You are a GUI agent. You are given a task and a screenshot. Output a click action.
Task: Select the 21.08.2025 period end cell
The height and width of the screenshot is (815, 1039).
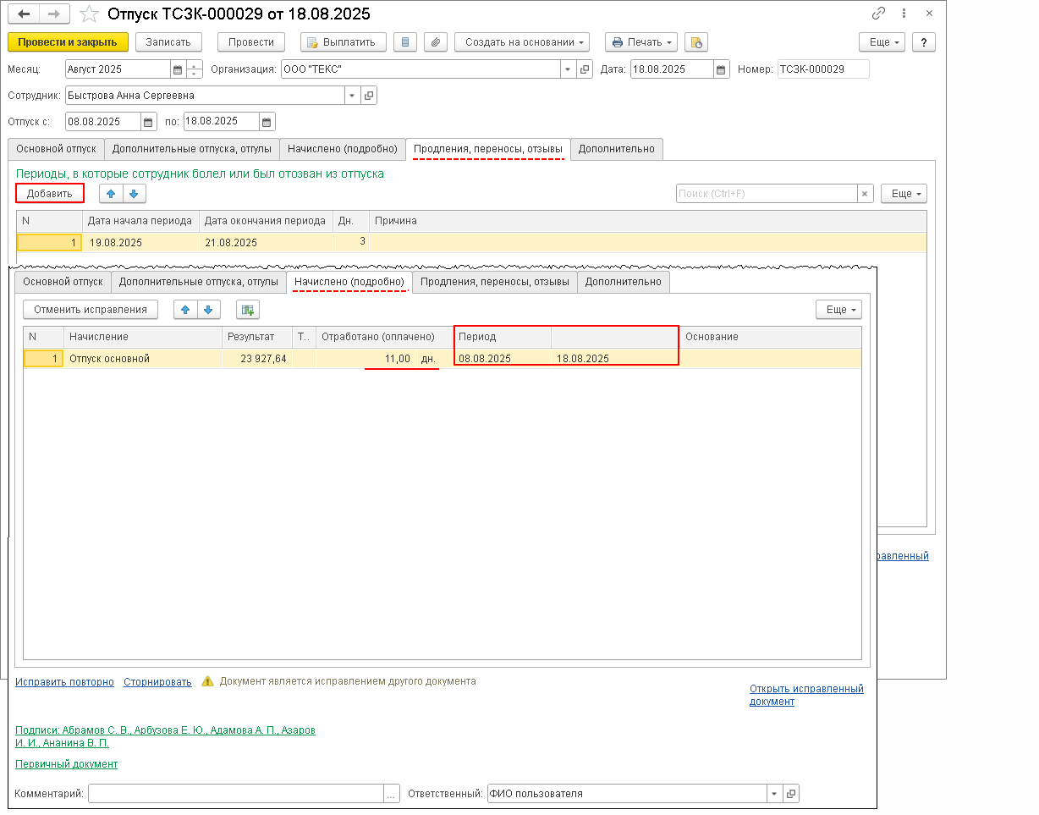point(266,243)
